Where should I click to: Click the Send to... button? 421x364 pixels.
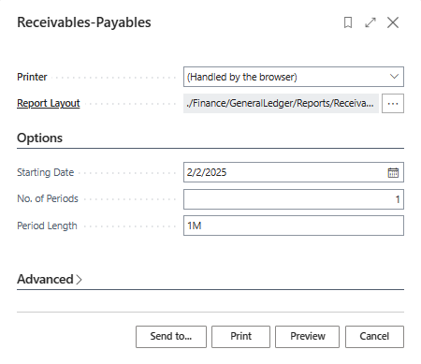(x=171, y=337)
